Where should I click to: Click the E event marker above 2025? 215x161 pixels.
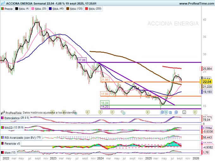[x=148, y=112]
